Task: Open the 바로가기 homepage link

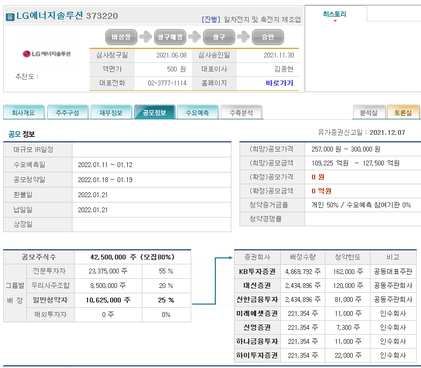Action: click(x=279, y=83)
